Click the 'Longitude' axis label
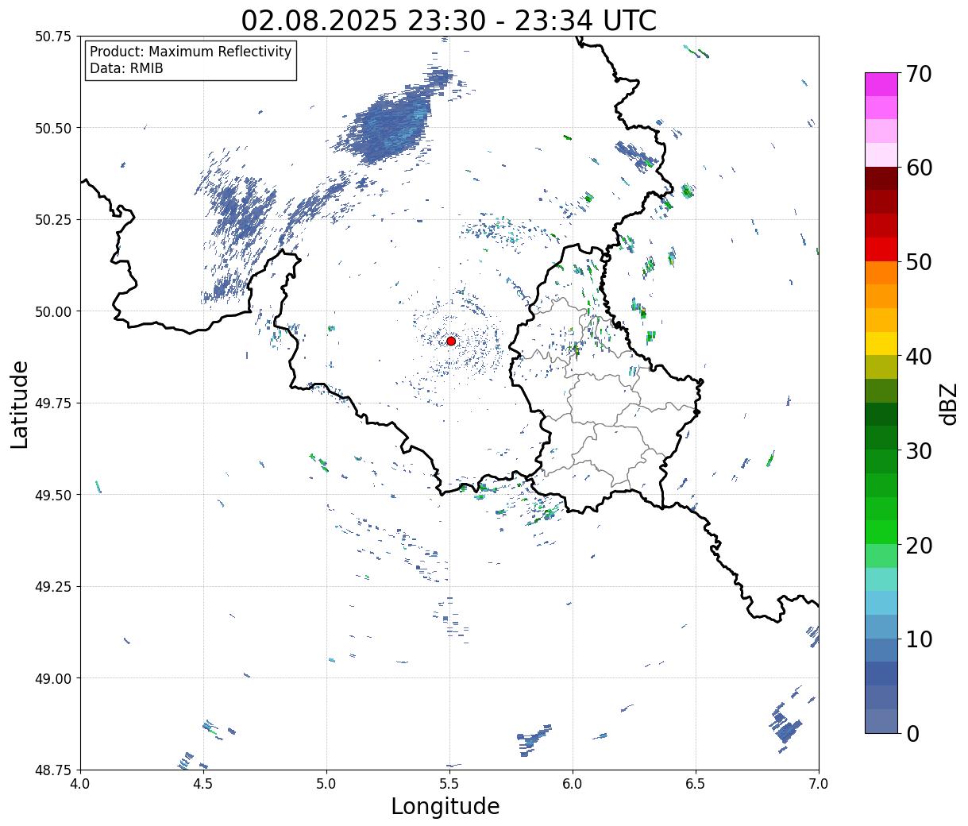The image size is (968, 826). tap(445, 806)
